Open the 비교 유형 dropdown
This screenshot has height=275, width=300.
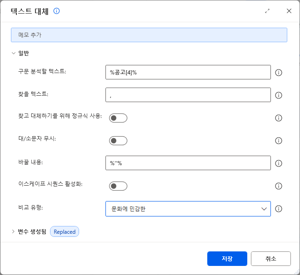[x=188, y=209]
